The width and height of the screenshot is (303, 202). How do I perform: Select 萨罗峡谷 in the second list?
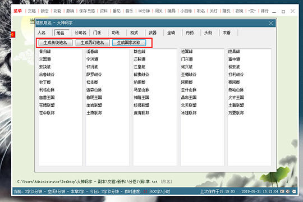94,75
